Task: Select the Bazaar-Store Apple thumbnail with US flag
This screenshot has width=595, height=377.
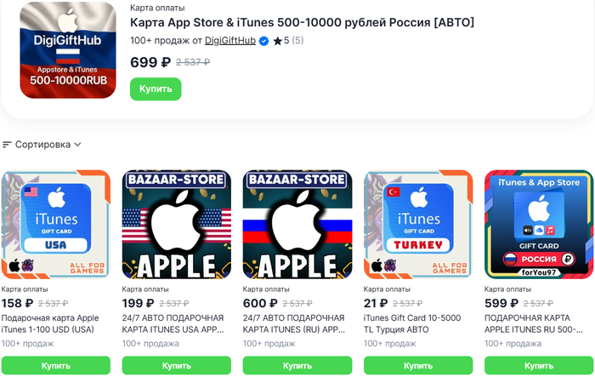Action: tap(176, 224)
